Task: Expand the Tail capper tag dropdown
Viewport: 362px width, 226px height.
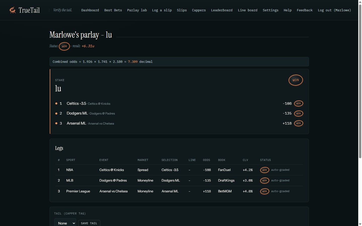Action: click(x=65, y=223)
